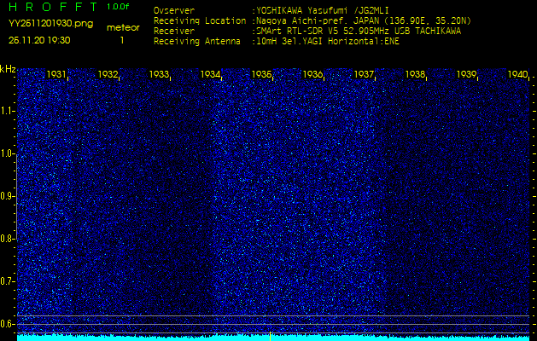Click version label 1.00f
This screenshot has height=341, width=537.
pyautogui.click(x=118, y=7)
